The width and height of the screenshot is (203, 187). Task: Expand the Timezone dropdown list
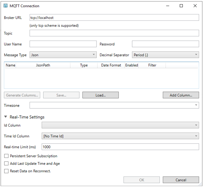pos(114,105)
